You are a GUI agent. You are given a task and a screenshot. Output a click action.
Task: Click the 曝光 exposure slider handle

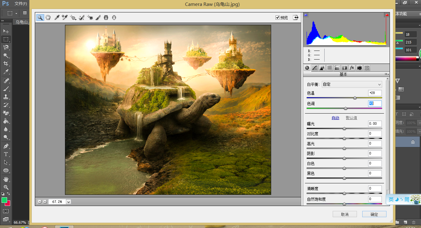[345, 128]
